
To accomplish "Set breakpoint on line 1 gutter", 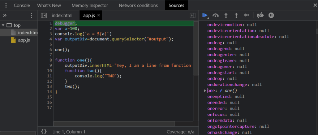I will coord(51,23).
